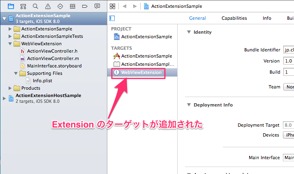Collapse the Deployment Info section
The image size is (294, 174).
(189, 104)
